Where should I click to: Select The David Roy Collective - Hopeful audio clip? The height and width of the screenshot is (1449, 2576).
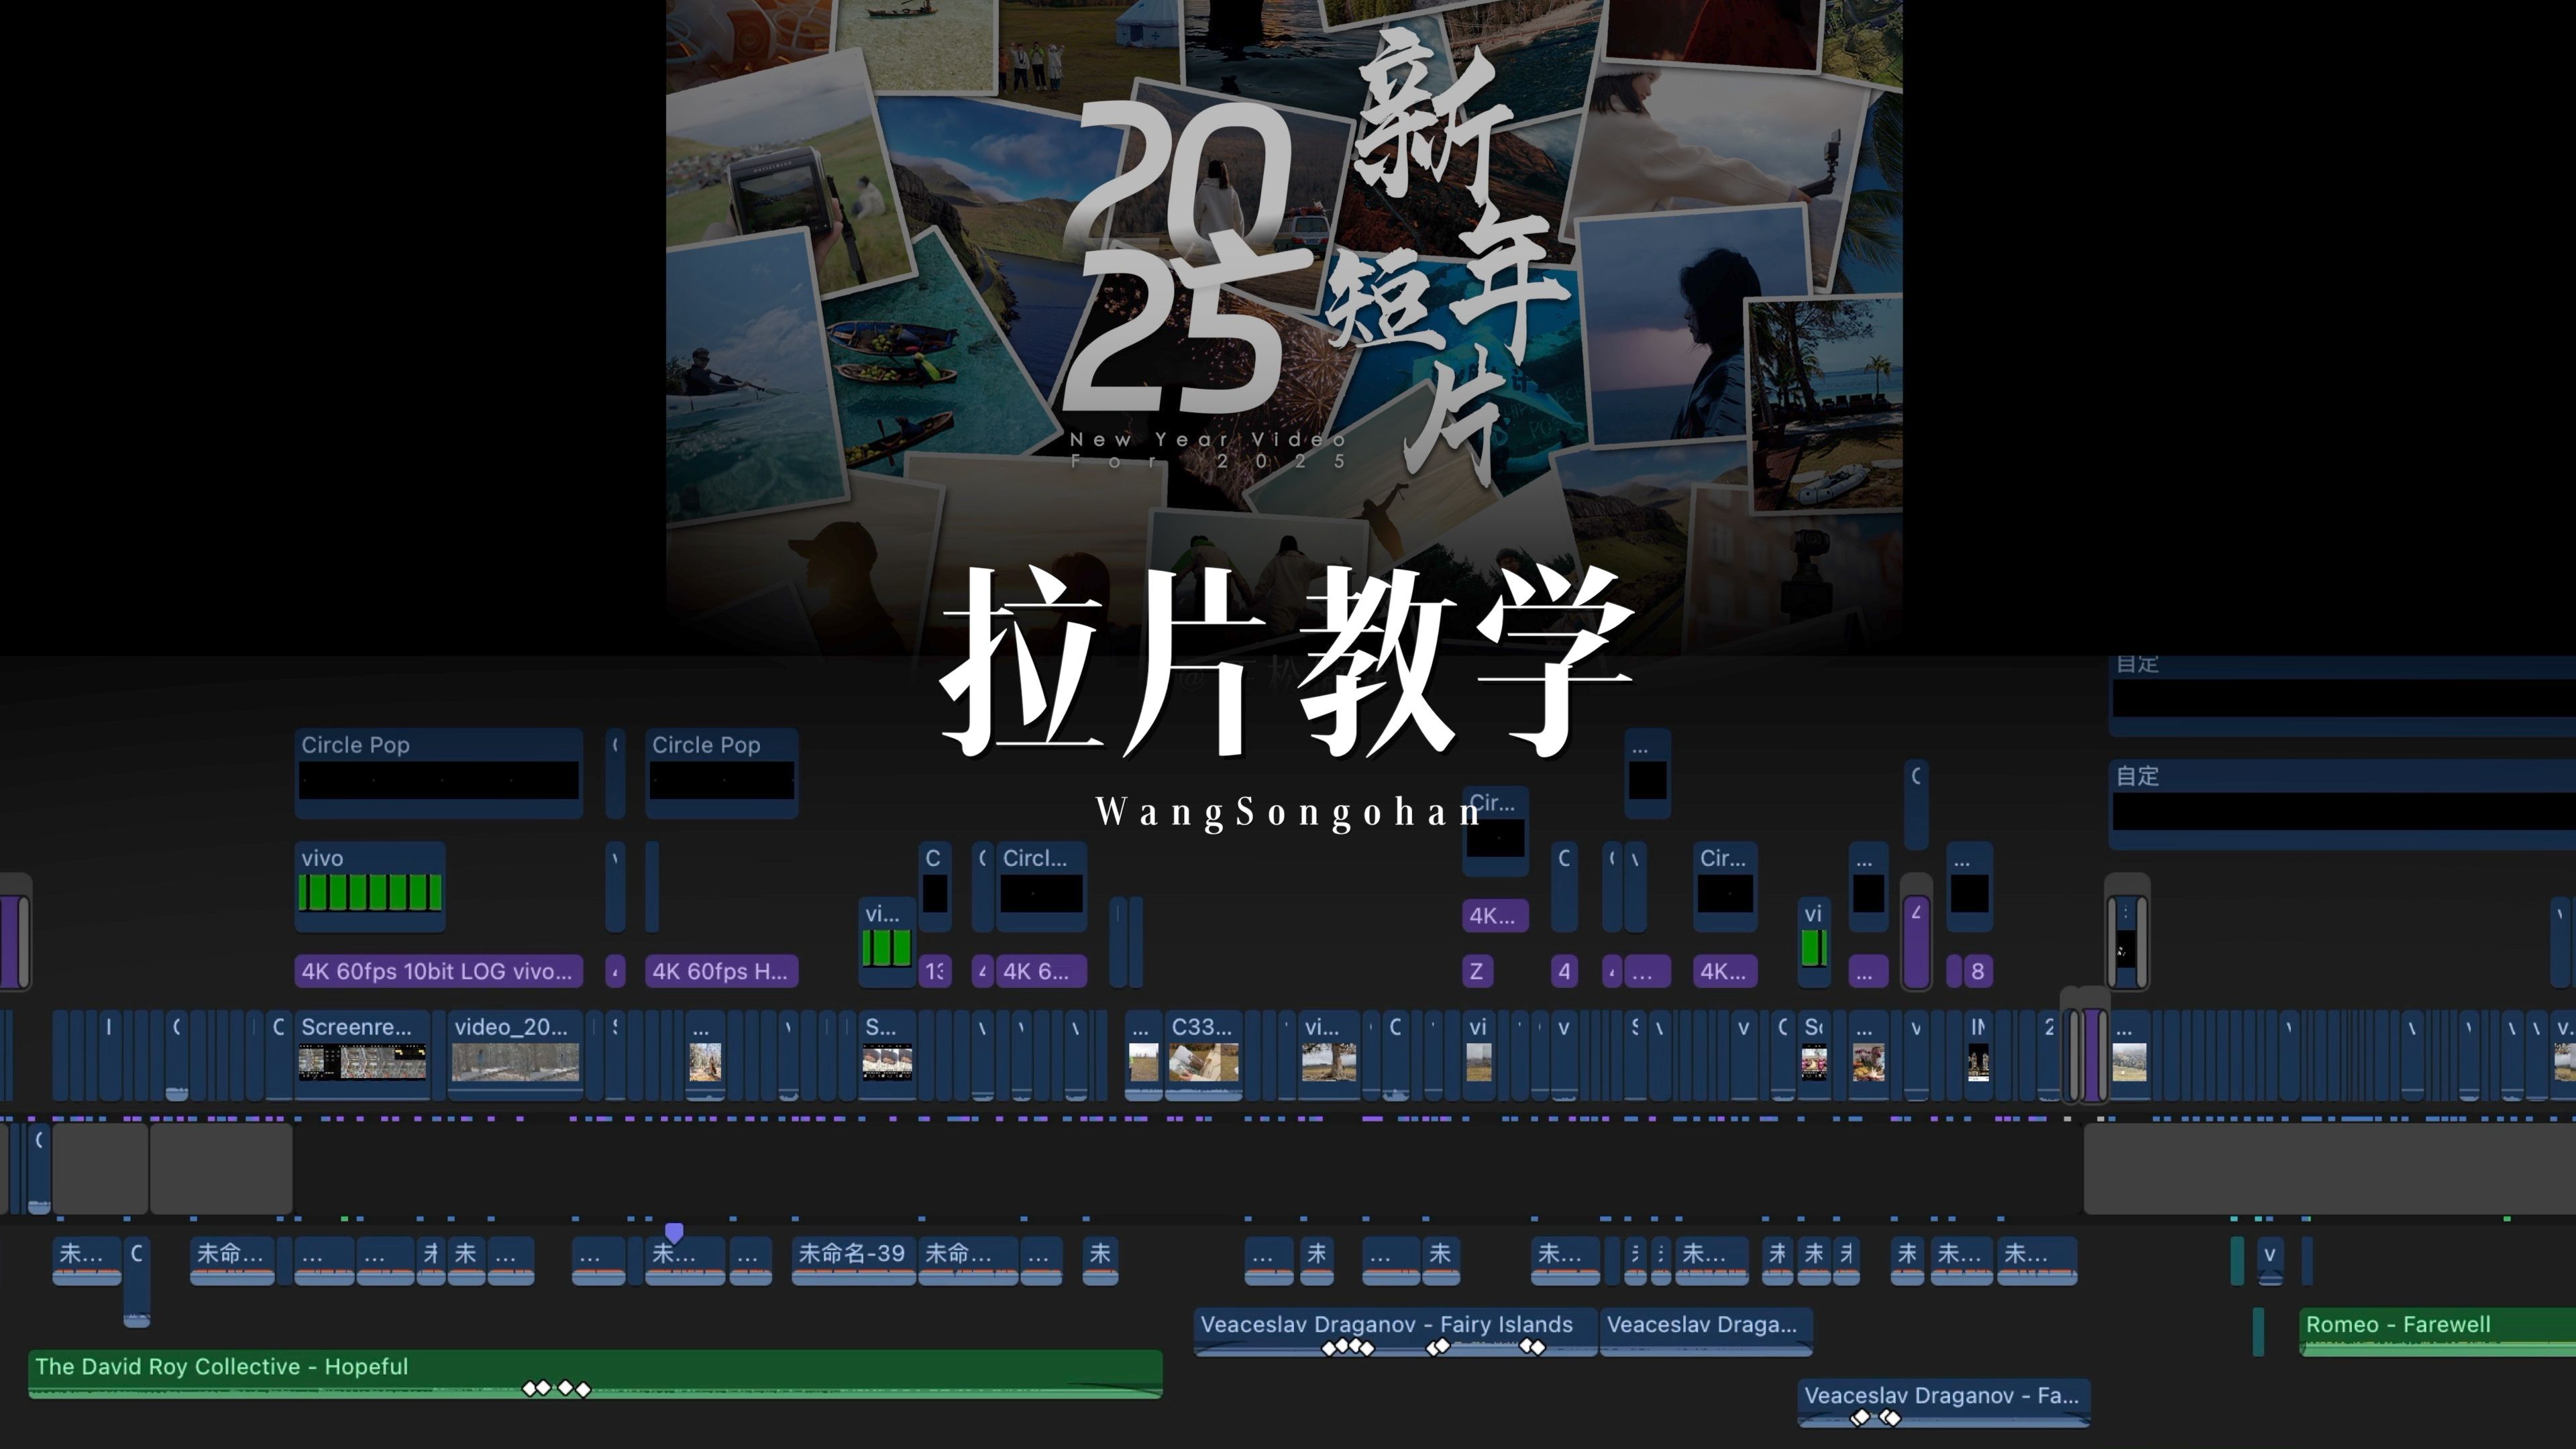(x=595, y=1374)
